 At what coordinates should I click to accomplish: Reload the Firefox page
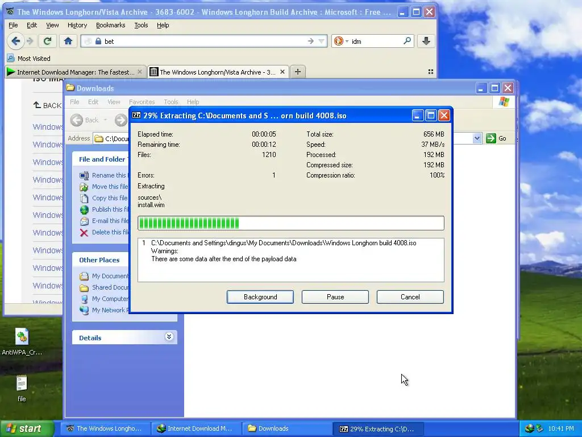click(x=47, y=41)
